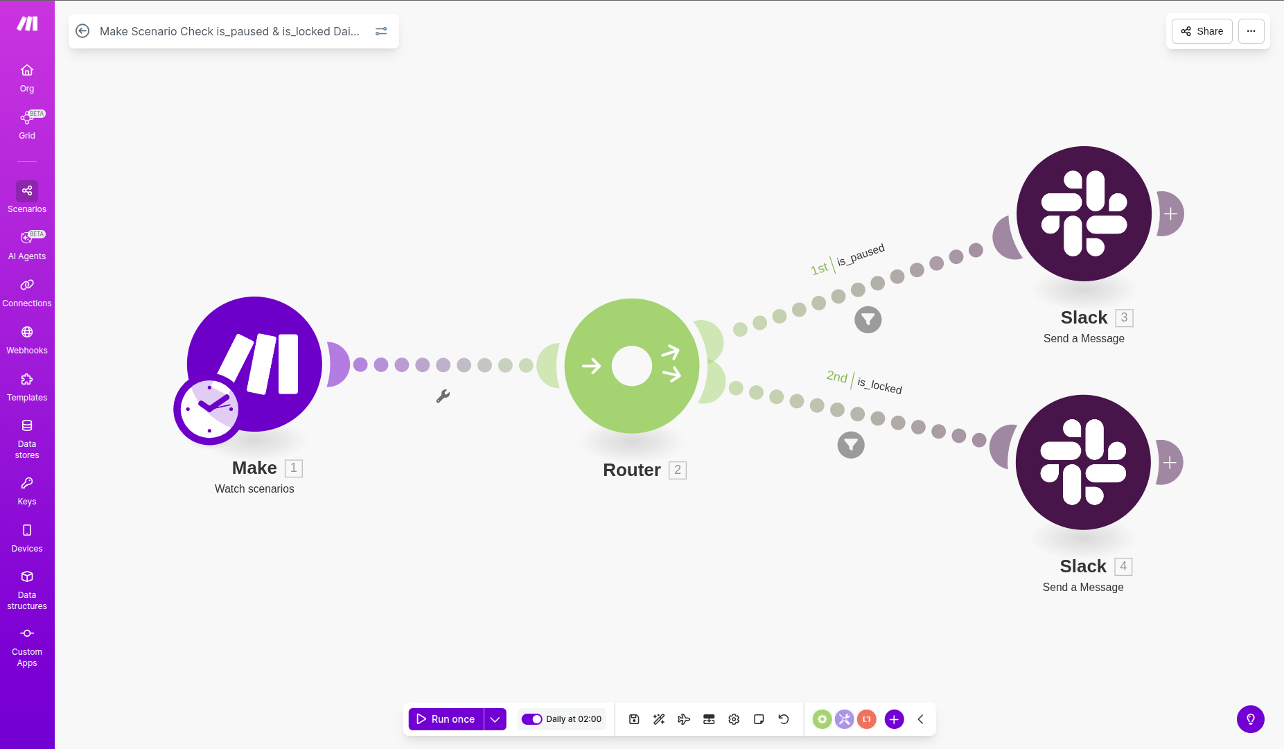Open the filter on is_locked route
The width and height of the screenshot is (1284, 749).
click(851, 445)
